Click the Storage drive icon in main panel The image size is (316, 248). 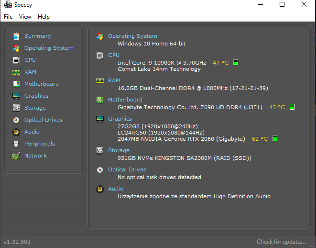tap(100, 150)
